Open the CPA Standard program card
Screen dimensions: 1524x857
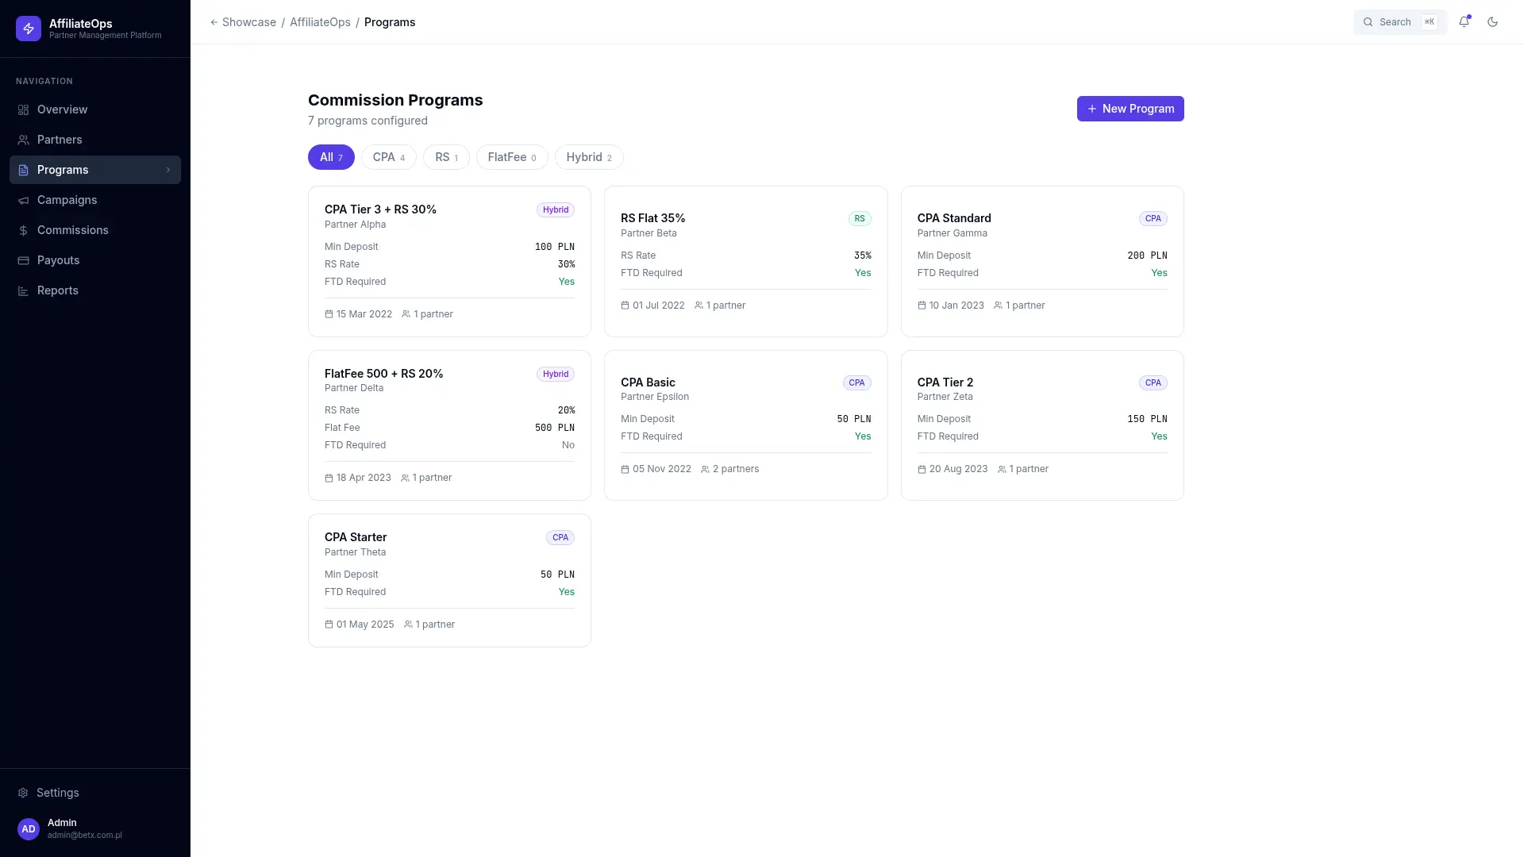1042,261
